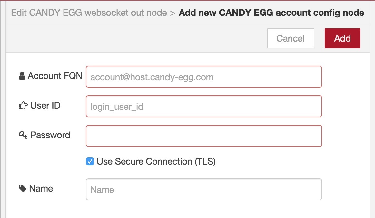
Task: Click the 'Account FQN' label text
Action: [55, 76]
